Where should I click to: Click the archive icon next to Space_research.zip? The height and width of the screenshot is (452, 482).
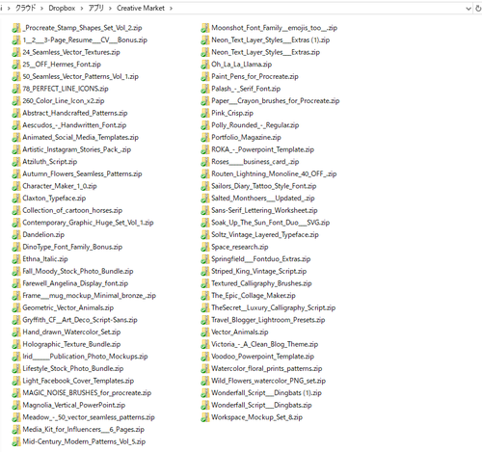point(205,247)
